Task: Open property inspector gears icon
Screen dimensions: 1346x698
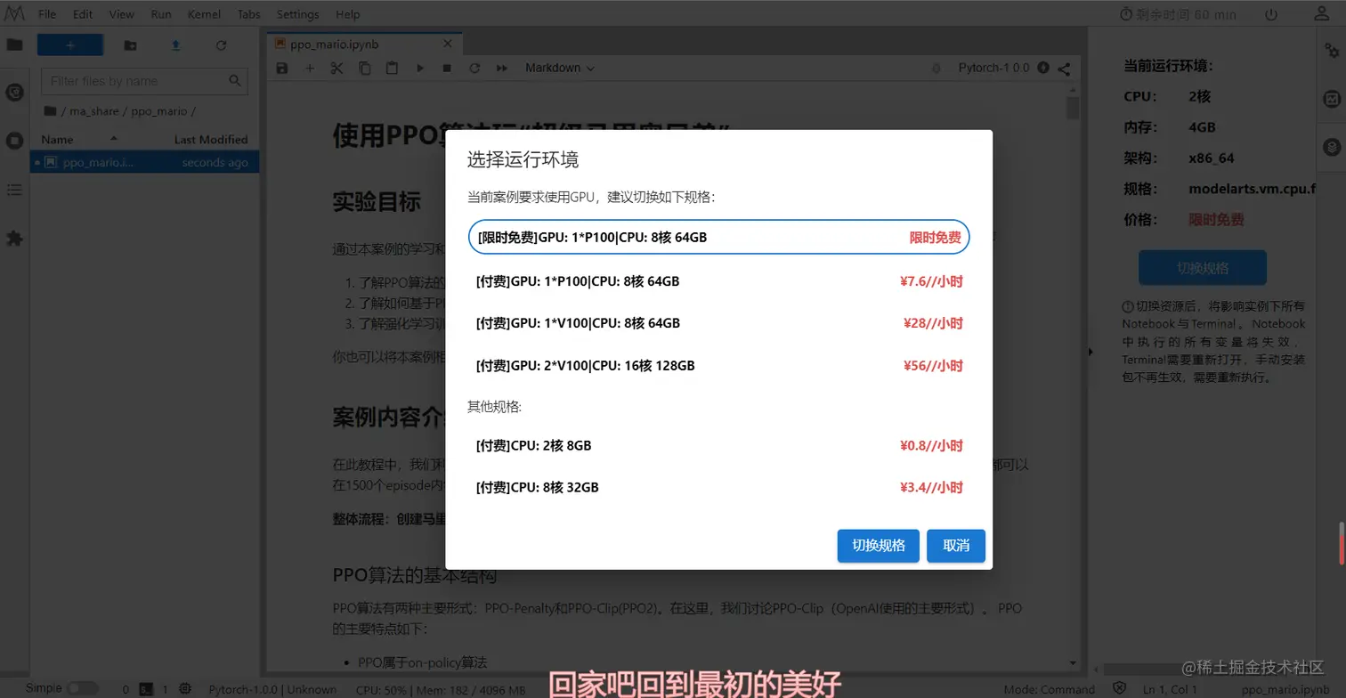Action: point(1332,52)
